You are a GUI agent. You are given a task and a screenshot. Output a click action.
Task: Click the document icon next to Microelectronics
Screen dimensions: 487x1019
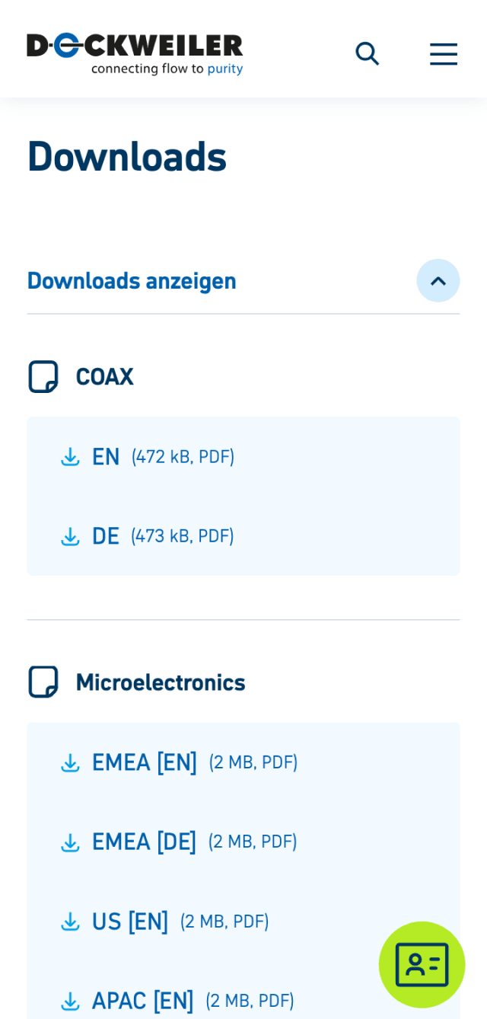43,682
